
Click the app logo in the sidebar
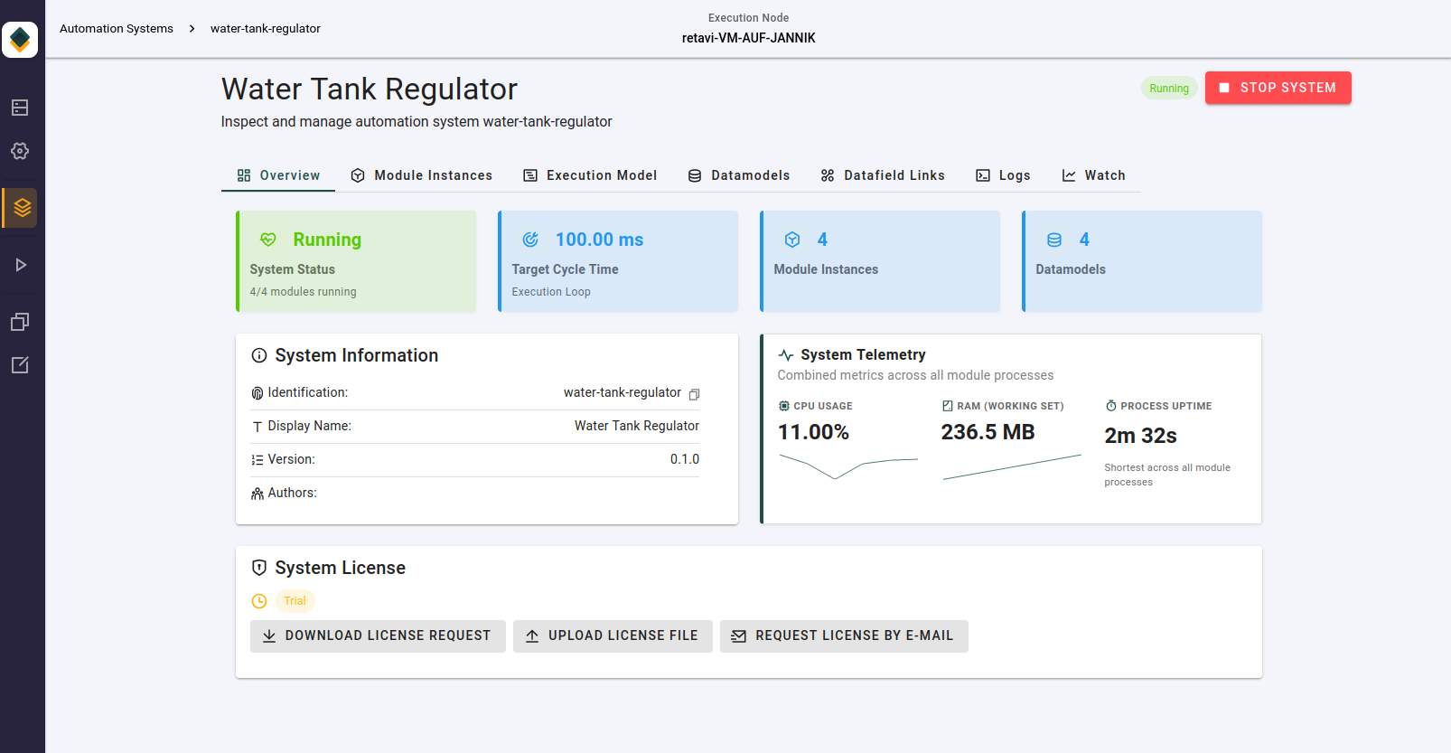[20, 40]
